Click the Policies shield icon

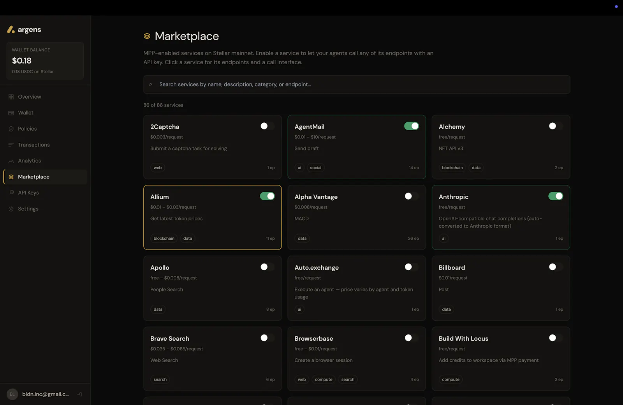pos(11,129)
